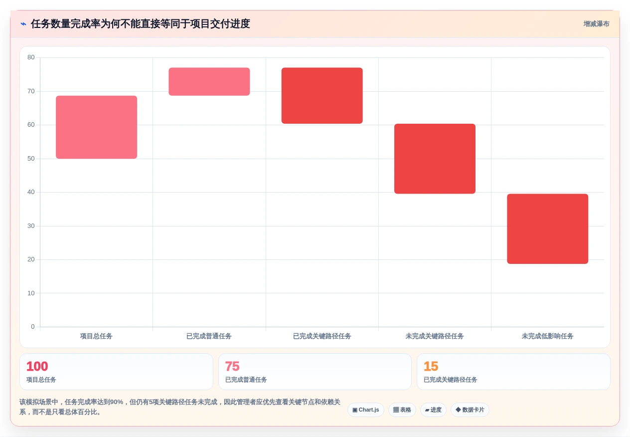This screenshot has width=630, height=437.
Task: Click the 数据卡片 tag
Action: click(470, 410)
